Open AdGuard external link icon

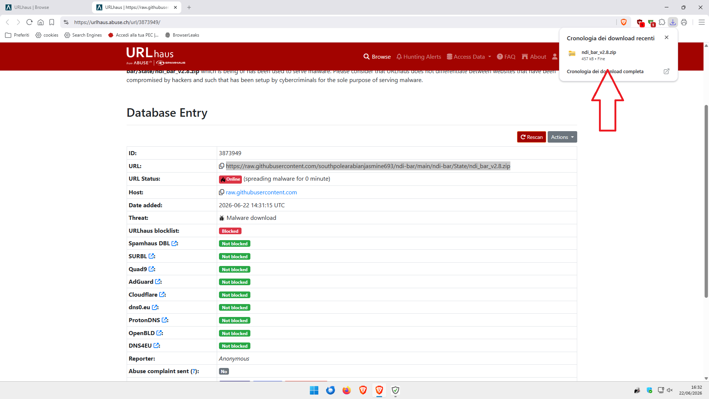pyautogui.click(x=158, y=282)
